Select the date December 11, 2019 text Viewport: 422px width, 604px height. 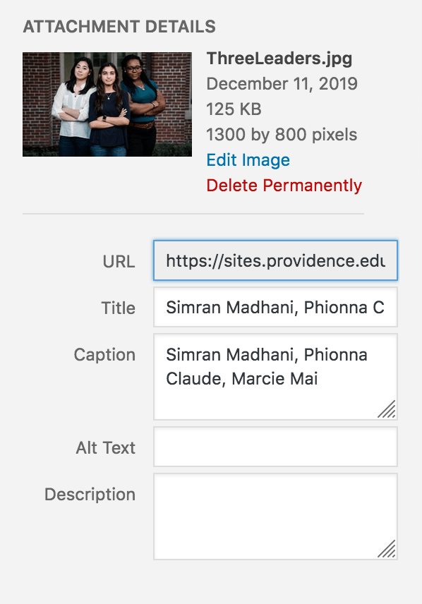(x=282, y=83)
